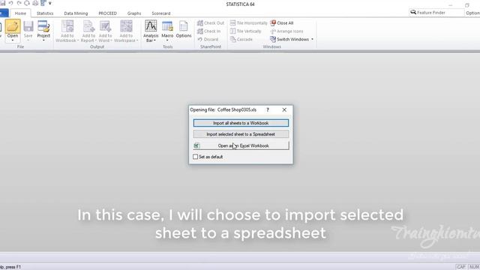Click the undo arrow in quick access toolbar
Viewport: 480px width, 270px height.
tap(10, 3)
